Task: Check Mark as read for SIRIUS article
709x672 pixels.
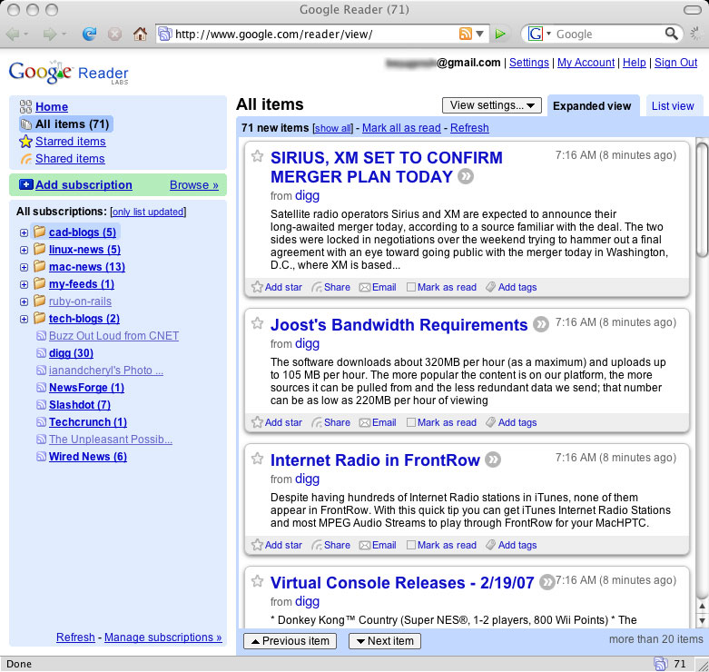Action: tap(411, 287)
